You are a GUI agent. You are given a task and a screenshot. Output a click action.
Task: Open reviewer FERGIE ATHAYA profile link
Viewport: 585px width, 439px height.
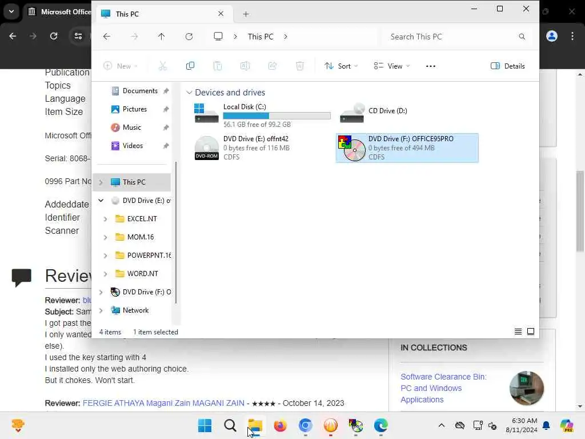pos(163,403)
